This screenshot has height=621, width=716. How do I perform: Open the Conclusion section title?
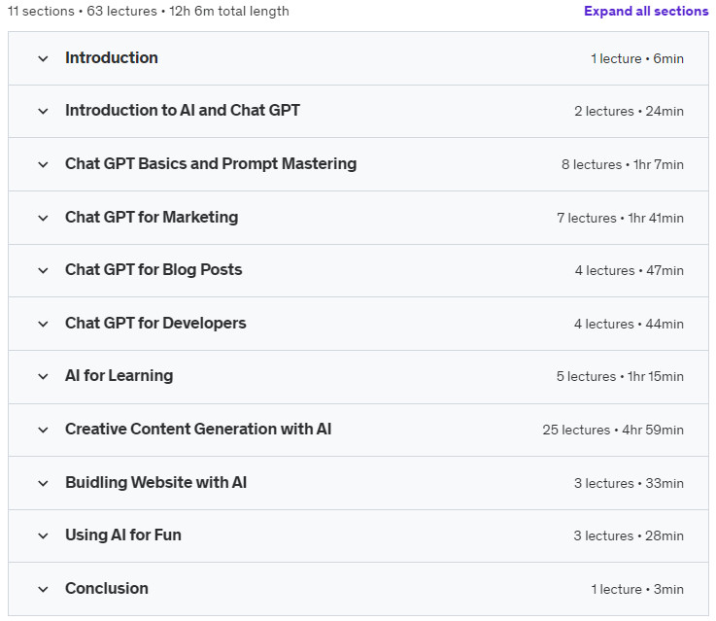coord(107,589)
